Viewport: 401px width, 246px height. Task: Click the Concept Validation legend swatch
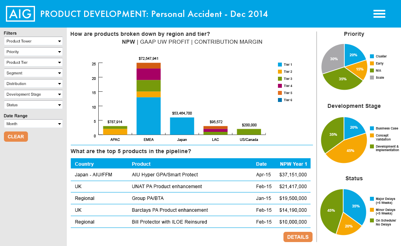[372, 135]
